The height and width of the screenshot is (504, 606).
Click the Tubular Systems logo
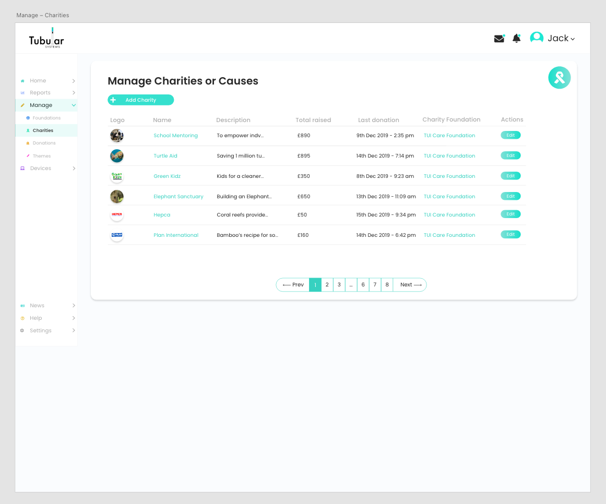tap(46, 39)
